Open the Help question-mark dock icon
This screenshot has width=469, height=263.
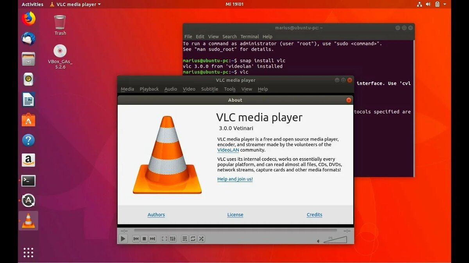coord(28,140)
